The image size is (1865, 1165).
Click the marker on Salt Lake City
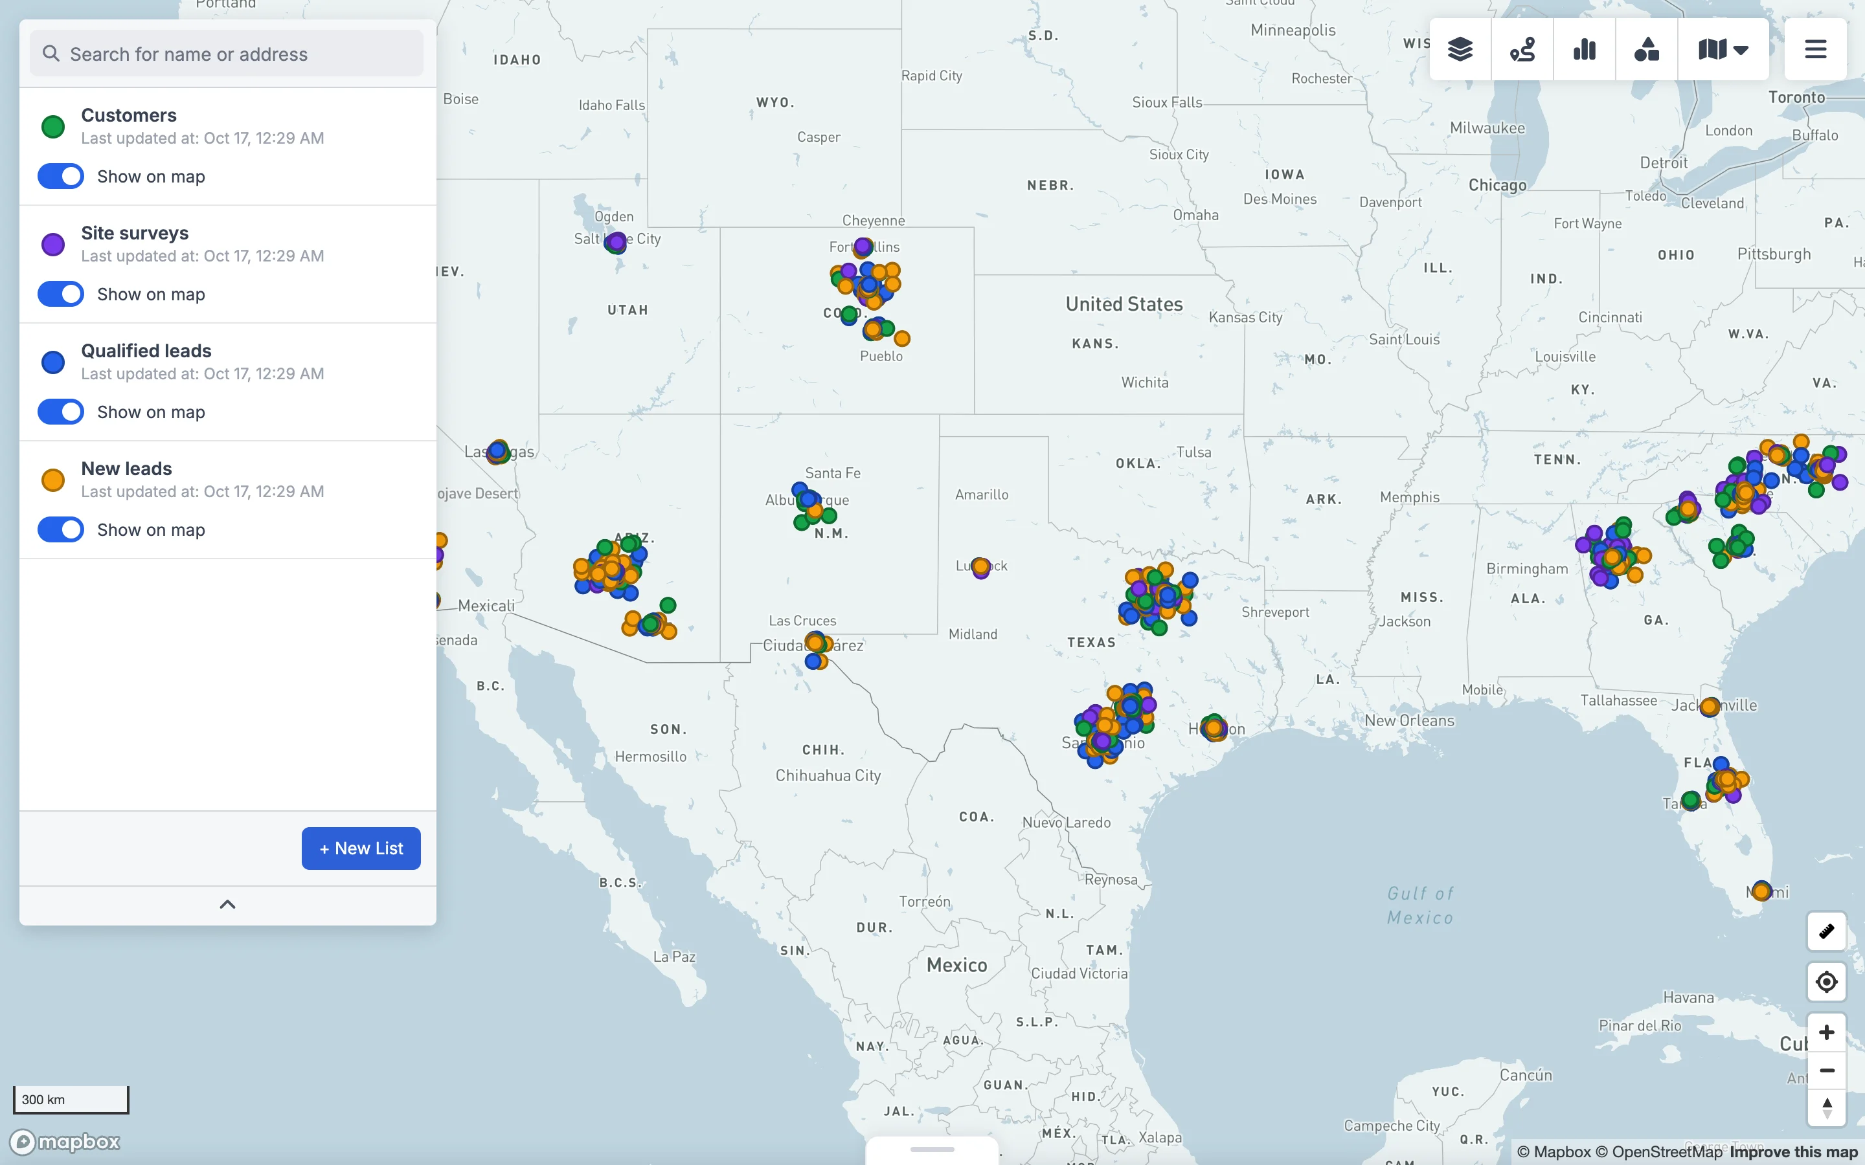tap(616, 243)
